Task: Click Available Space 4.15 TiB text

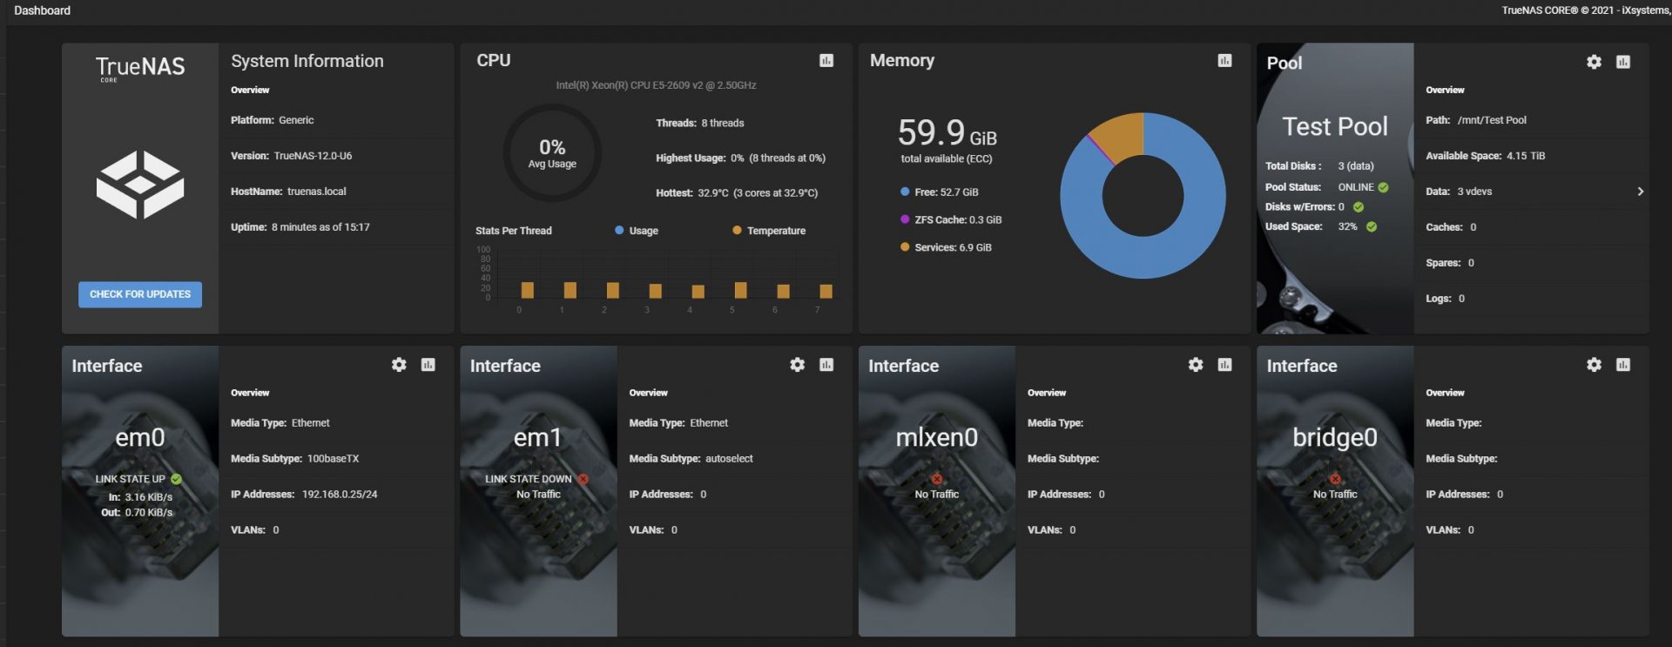Action: [x=1486, y=156]
